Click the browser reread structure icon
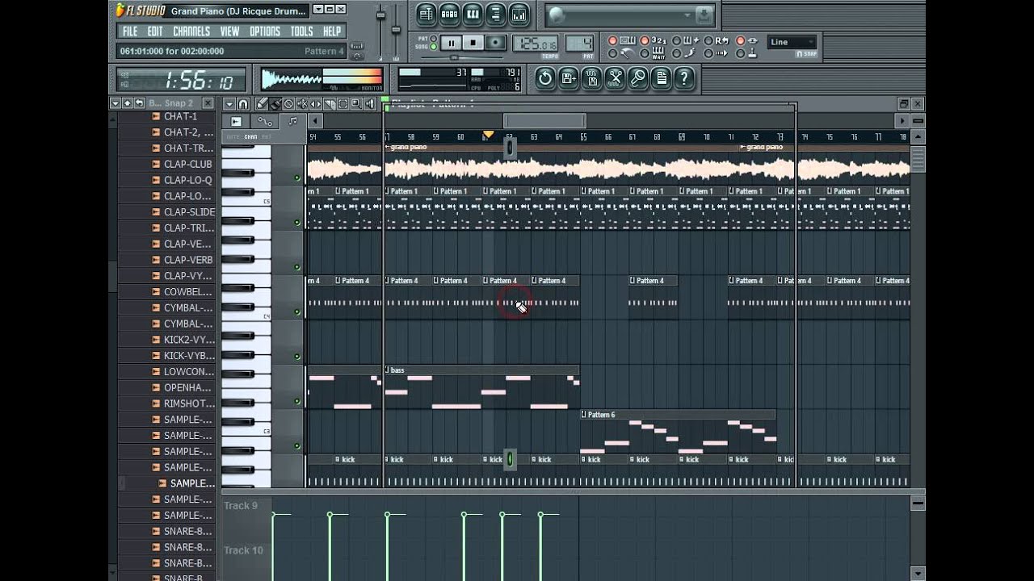This screenshot has width=1034, height=581. (x=140, y=103)
